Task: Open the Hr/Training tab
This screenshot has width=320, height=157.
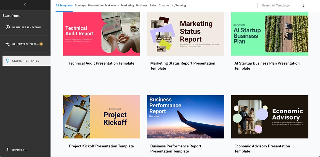Action: pos(178,5)
